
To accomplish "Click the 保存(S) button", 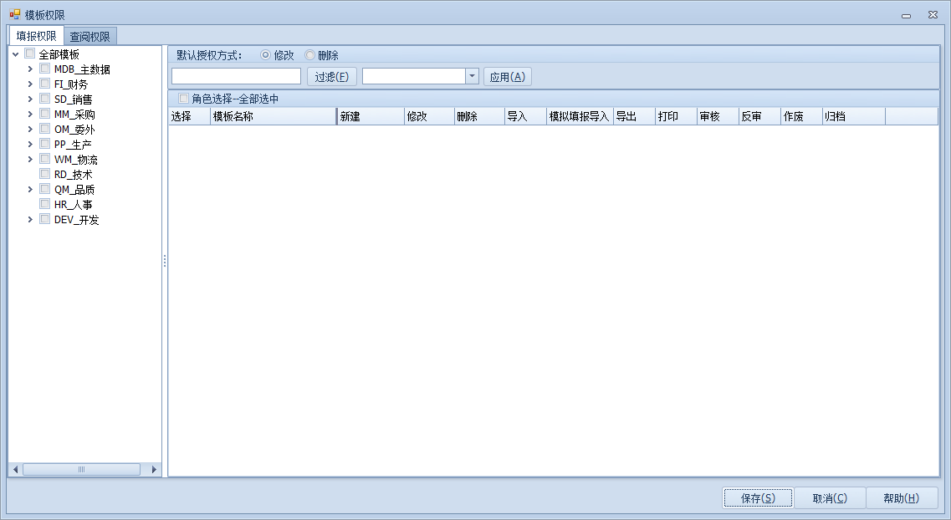I will (757, 498).
